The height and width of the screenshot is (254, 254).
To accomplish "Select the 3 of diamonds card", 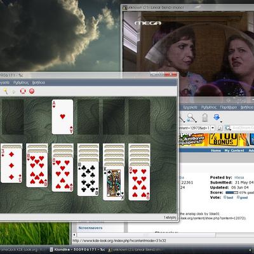I will pyautogui.click(x=11, y=166).
